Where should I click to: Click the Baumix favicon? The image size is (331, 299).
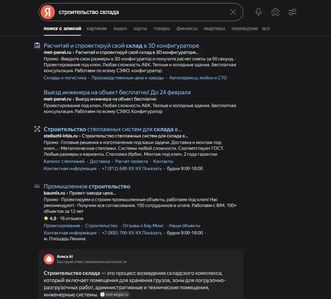point(37,186)
